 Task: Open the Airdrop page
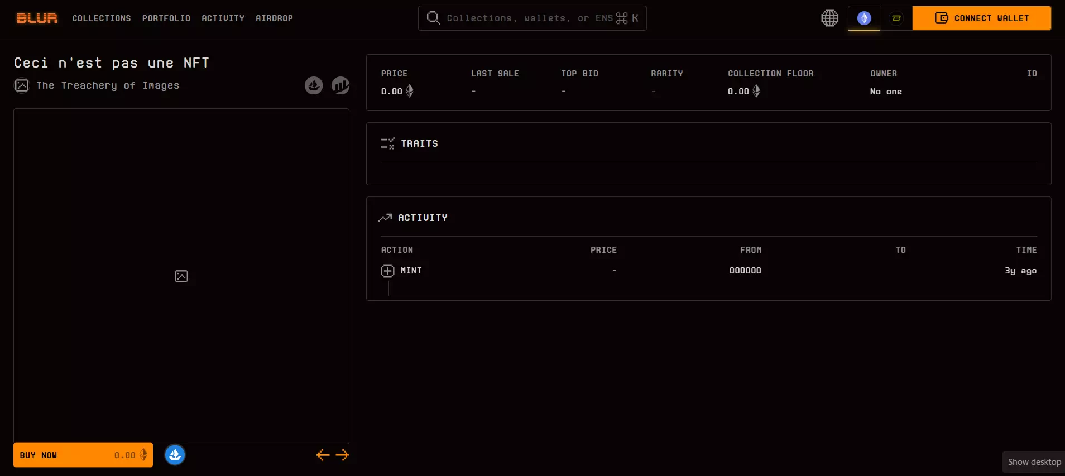pos(274,18)
